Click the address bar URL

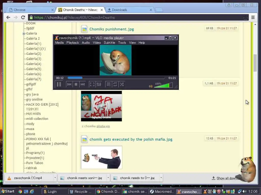pos(75,18)
